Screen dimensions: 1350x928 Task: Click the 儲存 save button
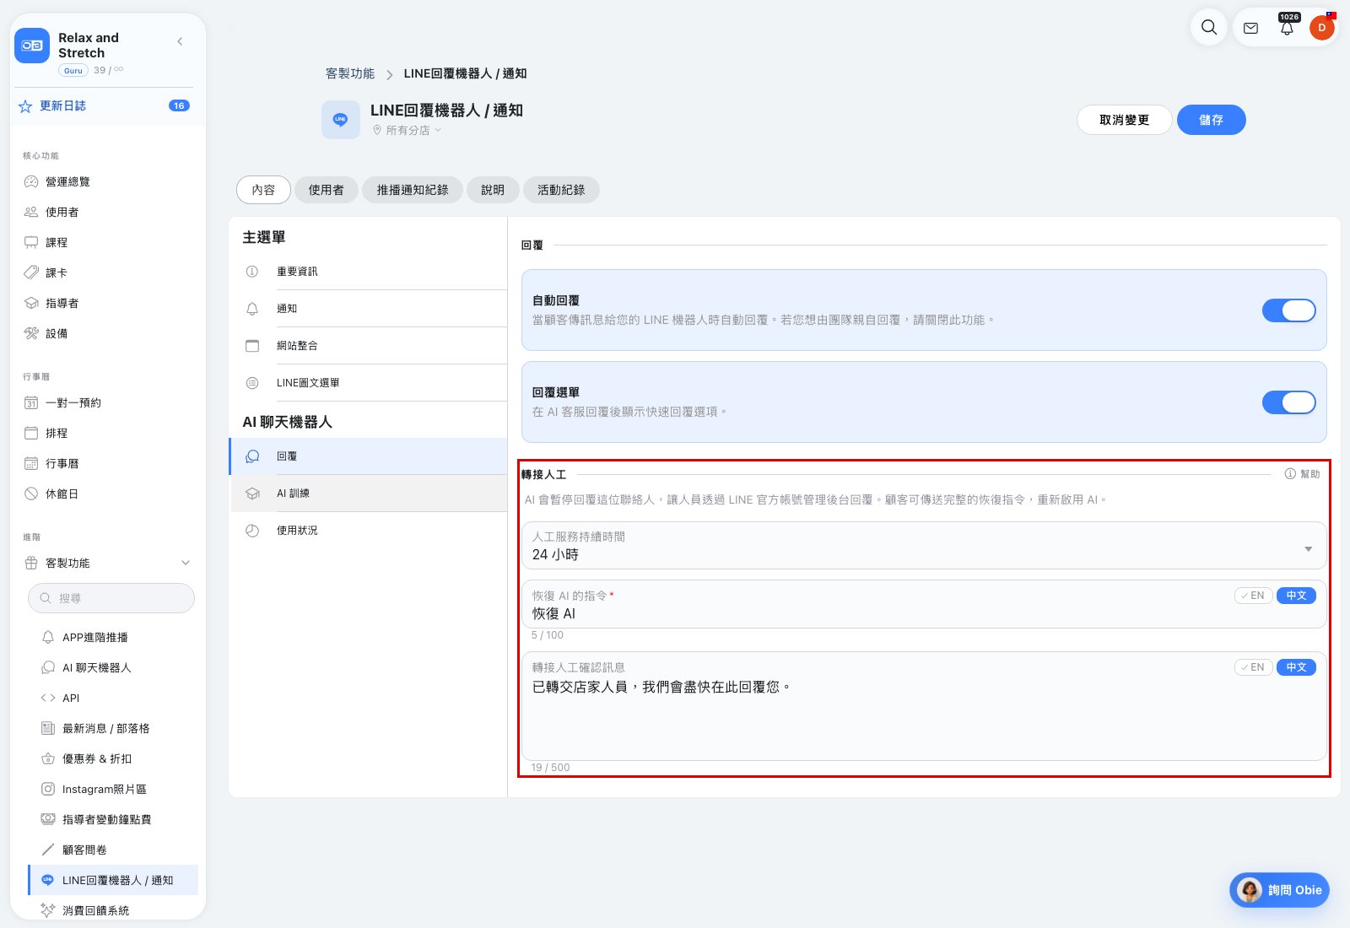1211,120
